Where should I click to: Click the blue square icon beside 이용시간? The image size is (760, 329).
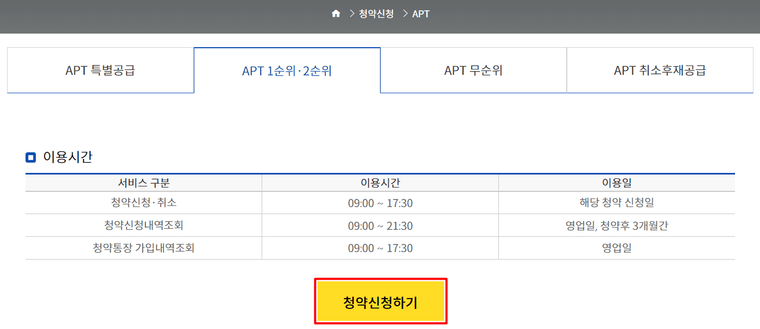(x=30, y=158)
